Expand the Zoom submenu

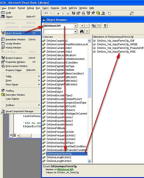21,81
